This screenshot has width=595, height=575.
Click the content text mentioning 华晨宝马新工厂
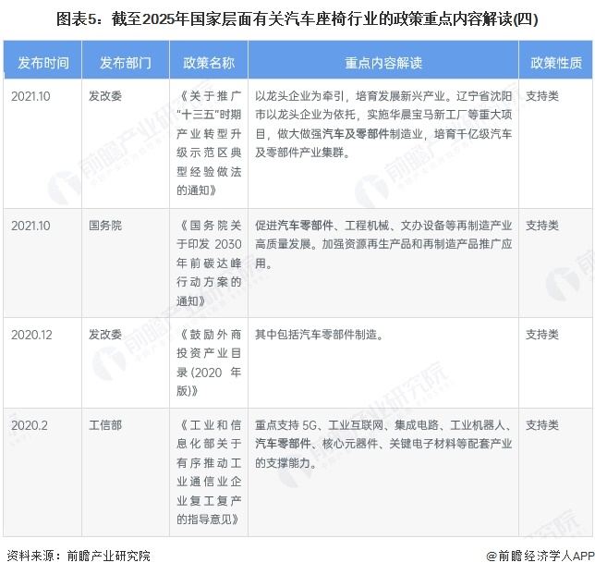pos(382,124)
